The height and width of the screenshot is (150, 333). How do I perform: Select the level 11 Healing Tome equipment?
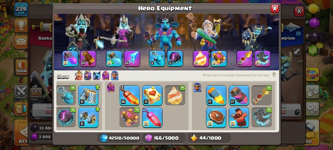coord(152,95)
